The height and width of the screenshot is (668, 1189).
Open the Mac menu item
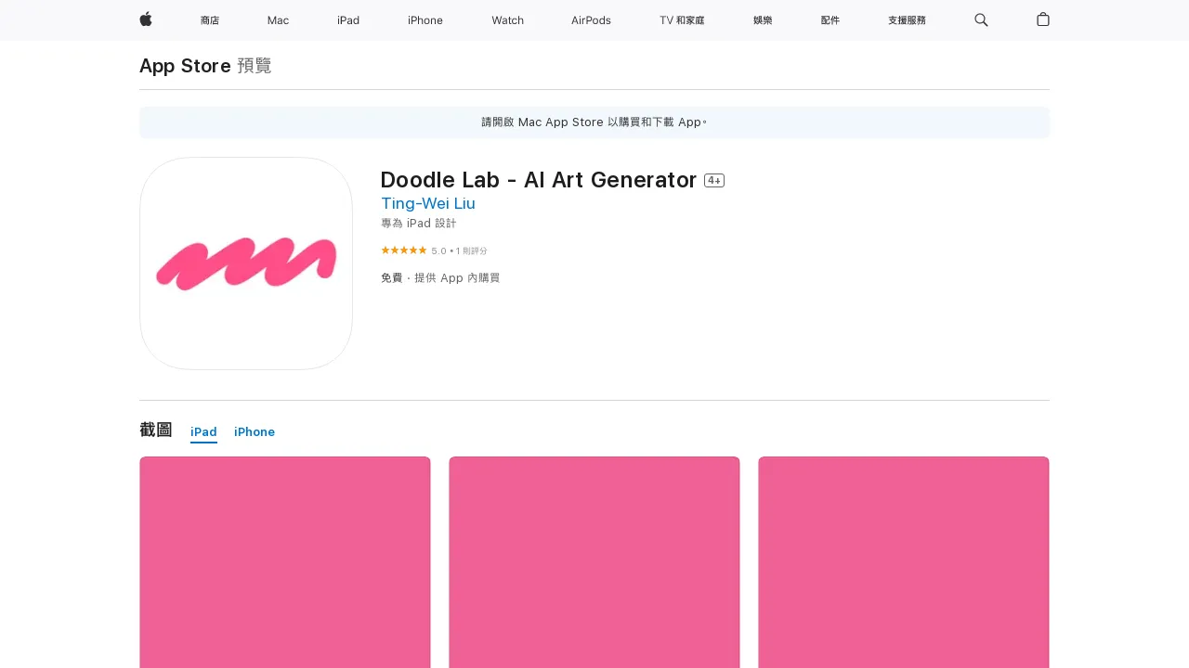[x=278, y=20]
